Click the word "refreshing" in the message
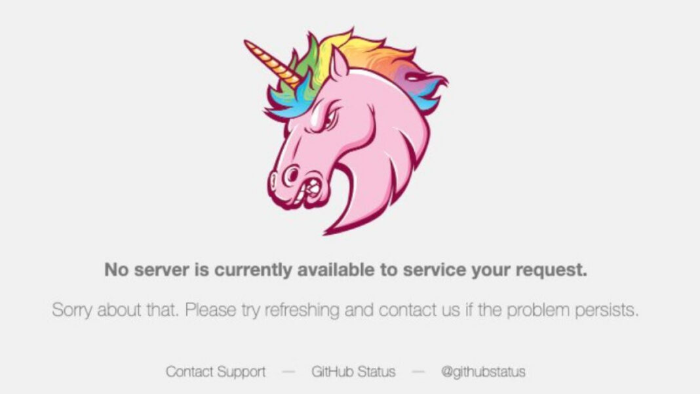Image resolution: width=700 pixels, height=394 pixels. pos(301,309)
